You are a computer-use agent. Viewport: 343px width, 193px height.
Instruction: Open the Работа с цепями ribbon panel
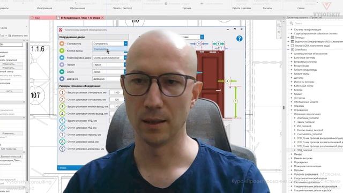tap(242, 8)
